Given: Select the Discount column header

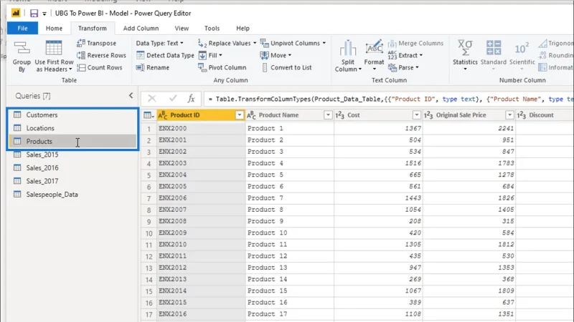Looking at the screenshot, I should point(545,115).
